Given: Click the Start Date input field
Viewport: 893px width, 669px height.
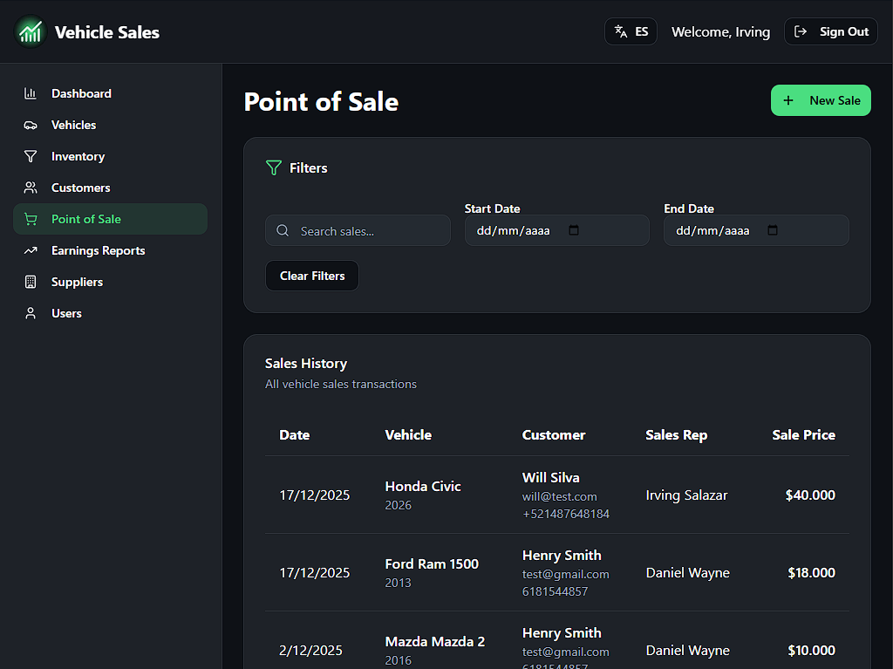Looking at the screenshot, I should click(x=557, y=230).
